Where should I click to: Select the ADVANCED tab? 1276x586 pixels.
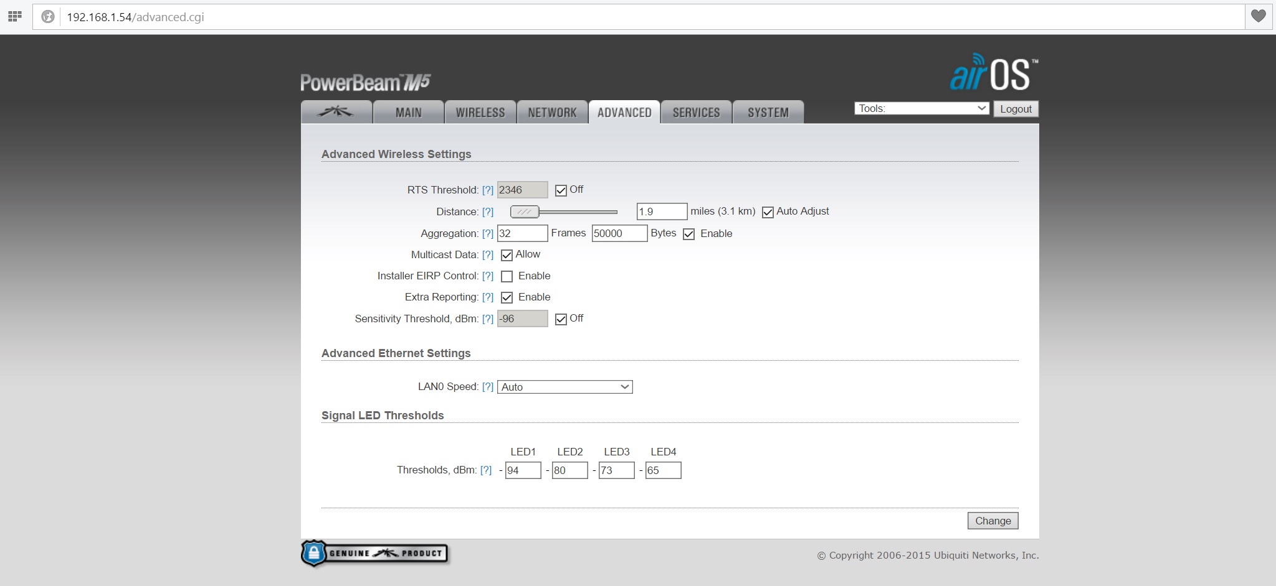624,112
